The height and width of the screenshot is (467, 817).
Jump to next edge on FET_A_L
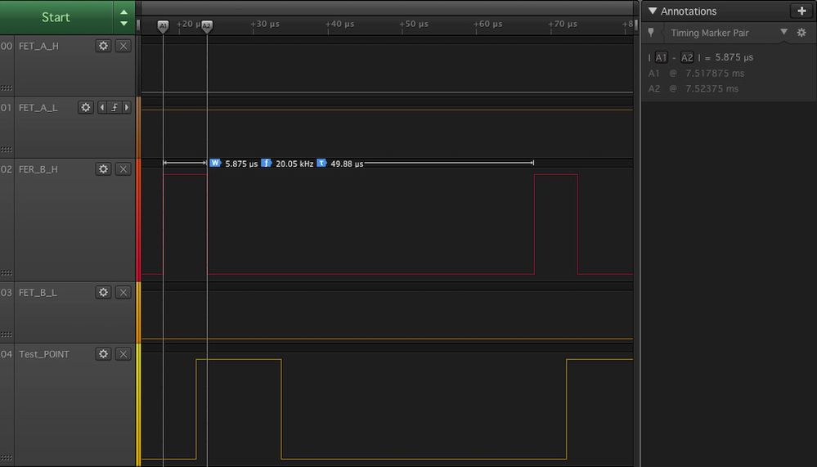pyautogui.click(x=126, y=107)
